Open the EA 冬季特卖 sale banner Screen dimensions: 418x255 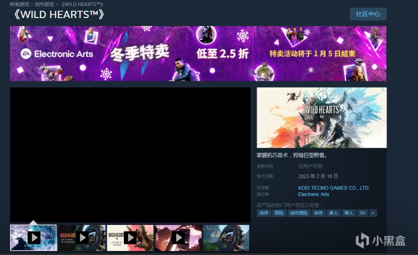click(x=198, y=54)
